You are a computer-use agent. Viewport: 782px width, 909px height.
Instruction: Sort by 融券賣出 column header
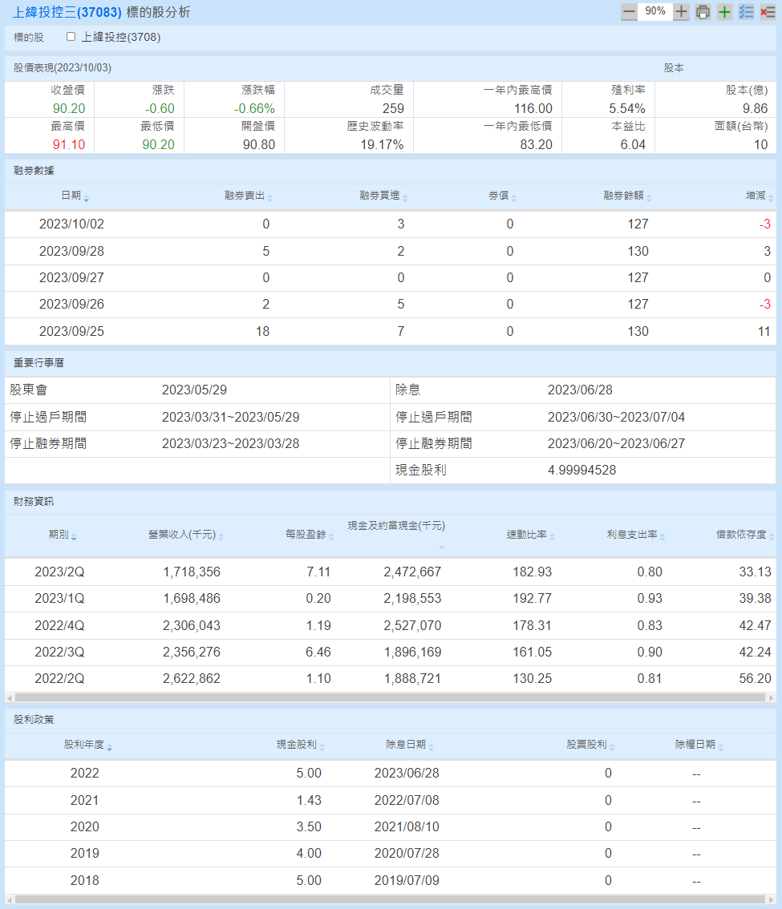pos(248,197)
